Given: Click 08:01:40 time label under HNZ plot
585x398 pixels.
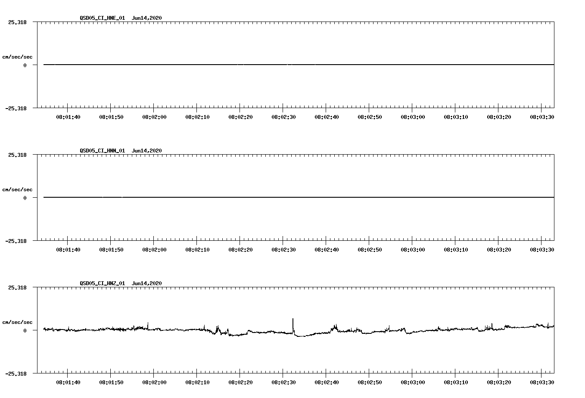Looking at the screenshot, I should (68, 382).
